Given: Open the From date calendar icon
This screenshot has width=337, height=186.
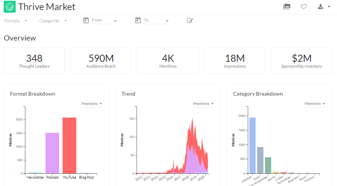Looking at the screenshot, I should click(x=86, y=20).
